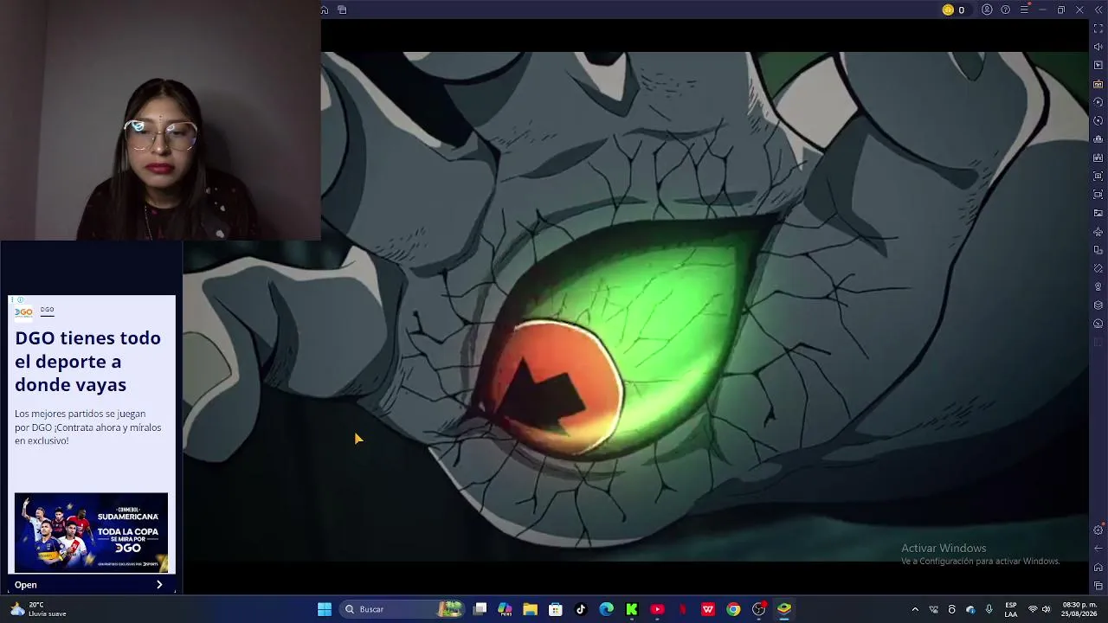Show hidden system tray icons
Screen dimensions: 1108x623
click(x=915, y=609)
